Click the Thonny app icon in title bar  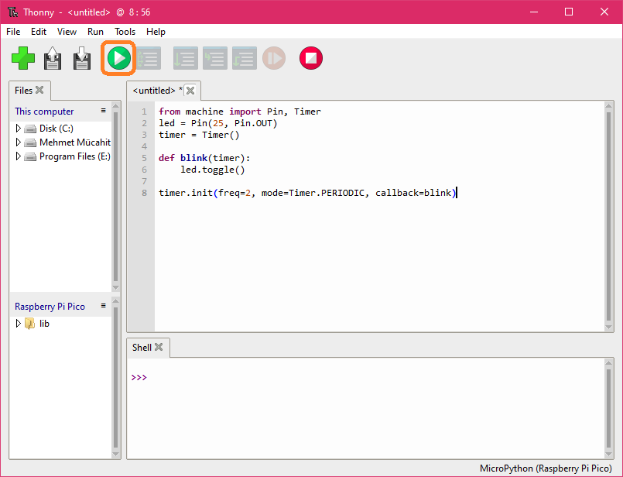(12, 12)
